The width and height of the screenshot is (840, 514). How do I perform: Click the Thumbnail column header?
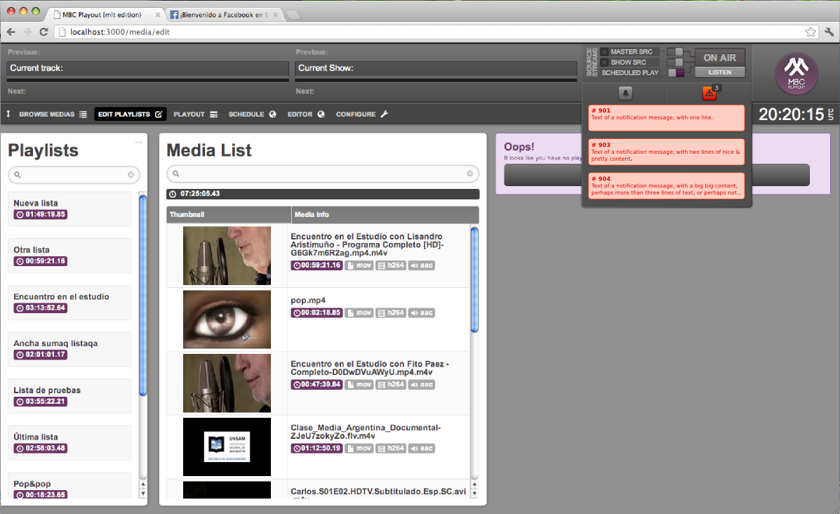pyautogui.click(x=229, y=214)
